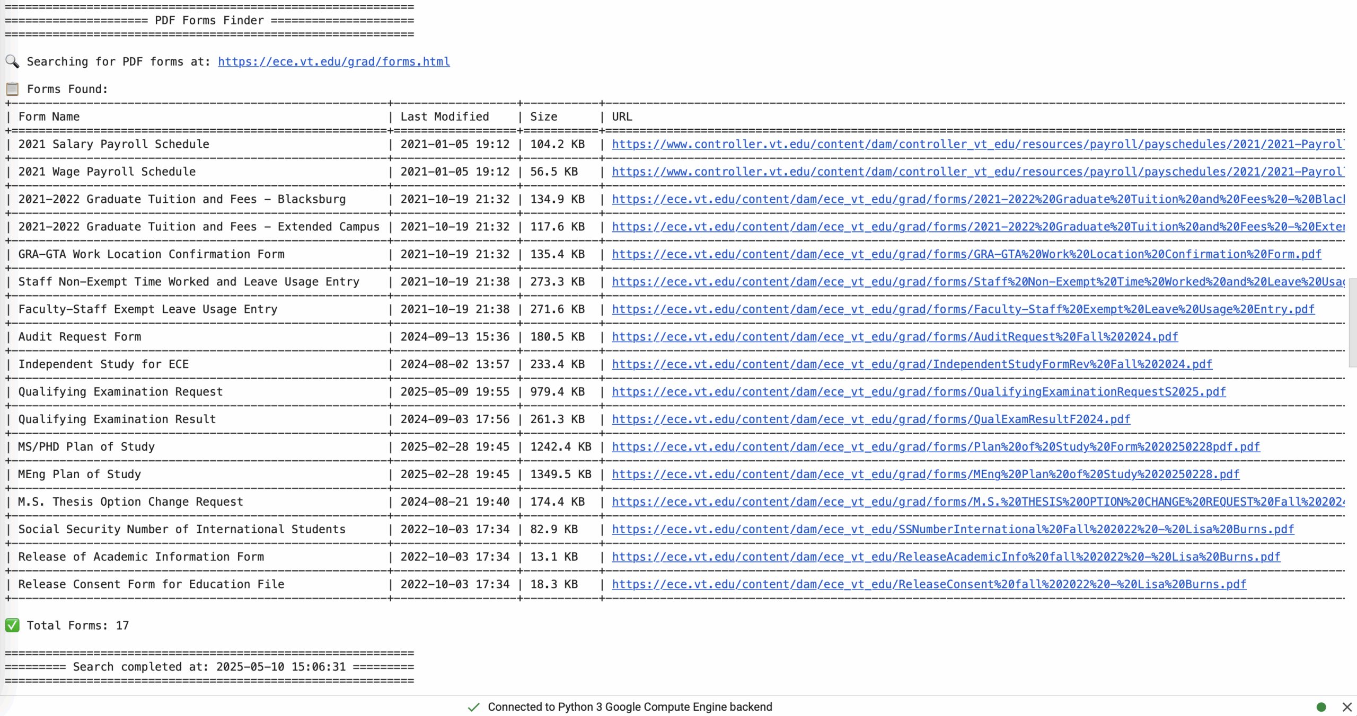This screenshot has height=716, width=1357.
Task: Click the 'Size' column header
Action: (x=544, y=117)
